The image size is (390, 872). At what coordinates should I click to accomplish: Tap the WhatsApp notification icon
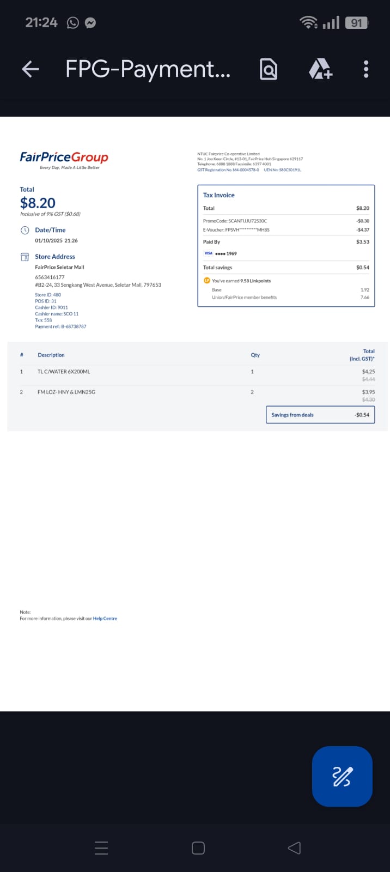pyautogui.click(x=73, y=22)
